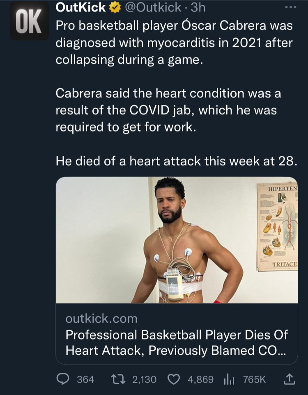Screen dimensions: 308x395
Task: Click the share upload arrow icon
Action: tap(289, 379)
